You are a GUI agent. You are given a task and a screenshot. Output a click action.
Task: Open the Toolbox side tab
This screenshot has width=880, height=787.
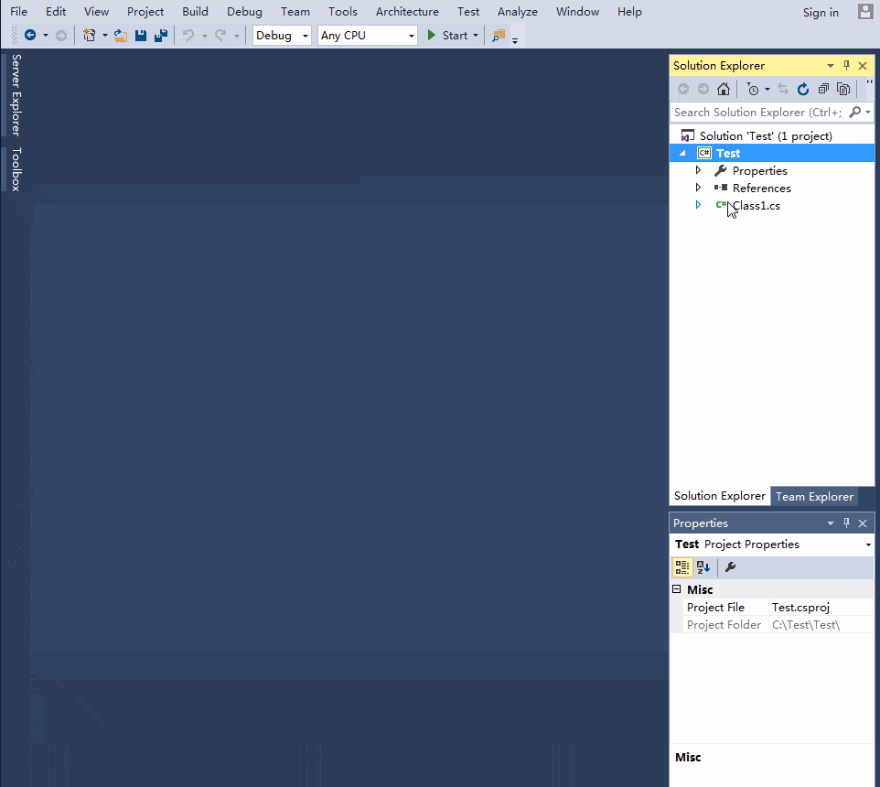coord(16,169)
